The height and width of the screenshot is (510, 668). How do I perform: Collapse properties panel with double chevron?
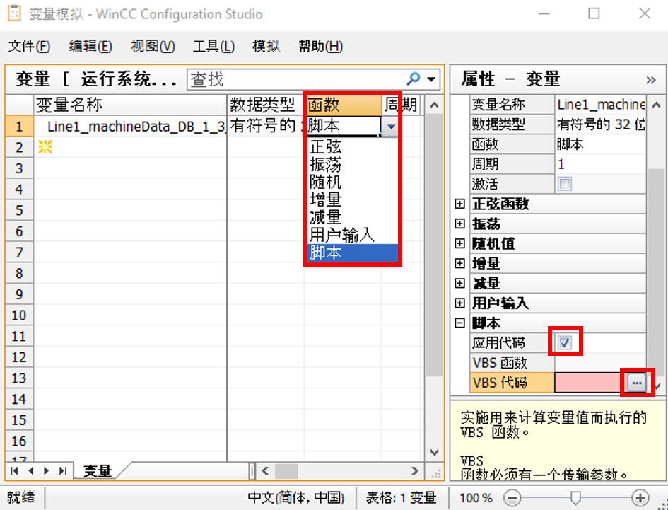click(650, 80)
